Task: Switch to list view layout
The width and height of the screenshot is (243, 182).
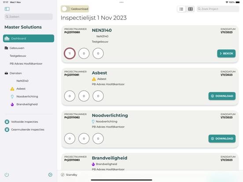Action: point(181,9)
